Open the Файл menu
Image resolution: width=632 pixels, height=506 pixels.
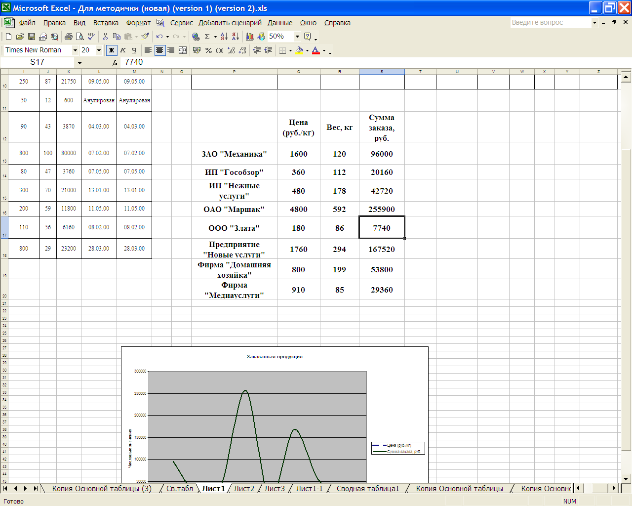pyautogui.click(x=27, y=23)
